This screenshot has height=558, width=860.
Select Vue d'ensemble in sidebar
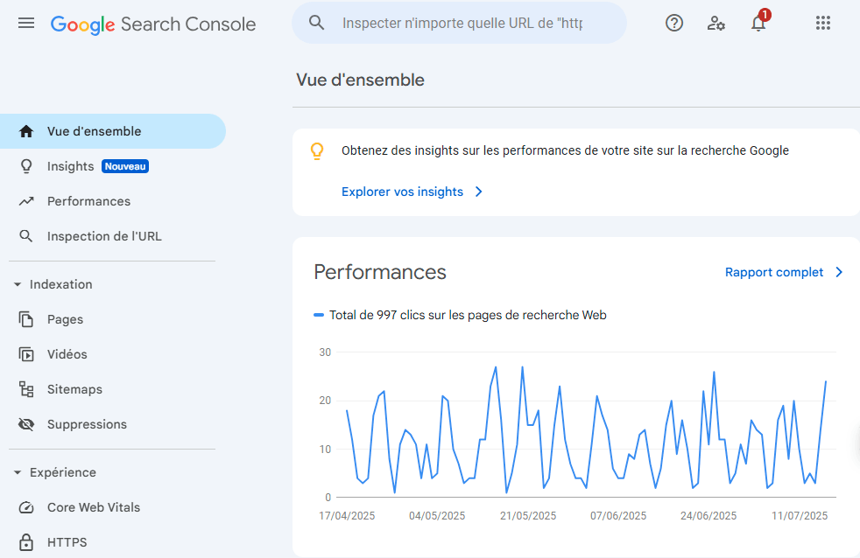click(94, 131)
